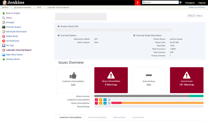This screenshot has height=122, width=208.
Task: Click the License Issues 181 Warnings card
Action: (187, 80)
